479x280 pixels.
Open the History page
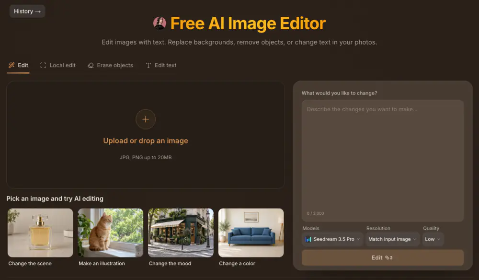[x=27, y=12]
